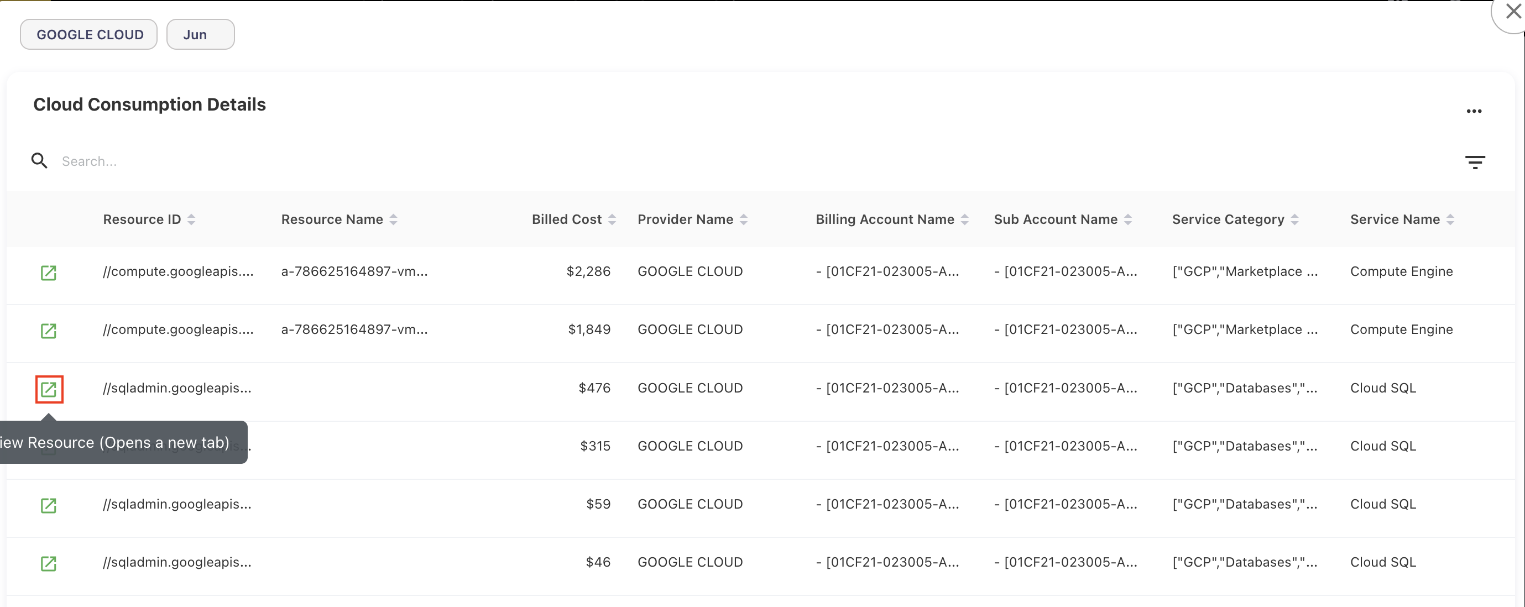Open View Resource icon on second Compute Engine row

49,331
